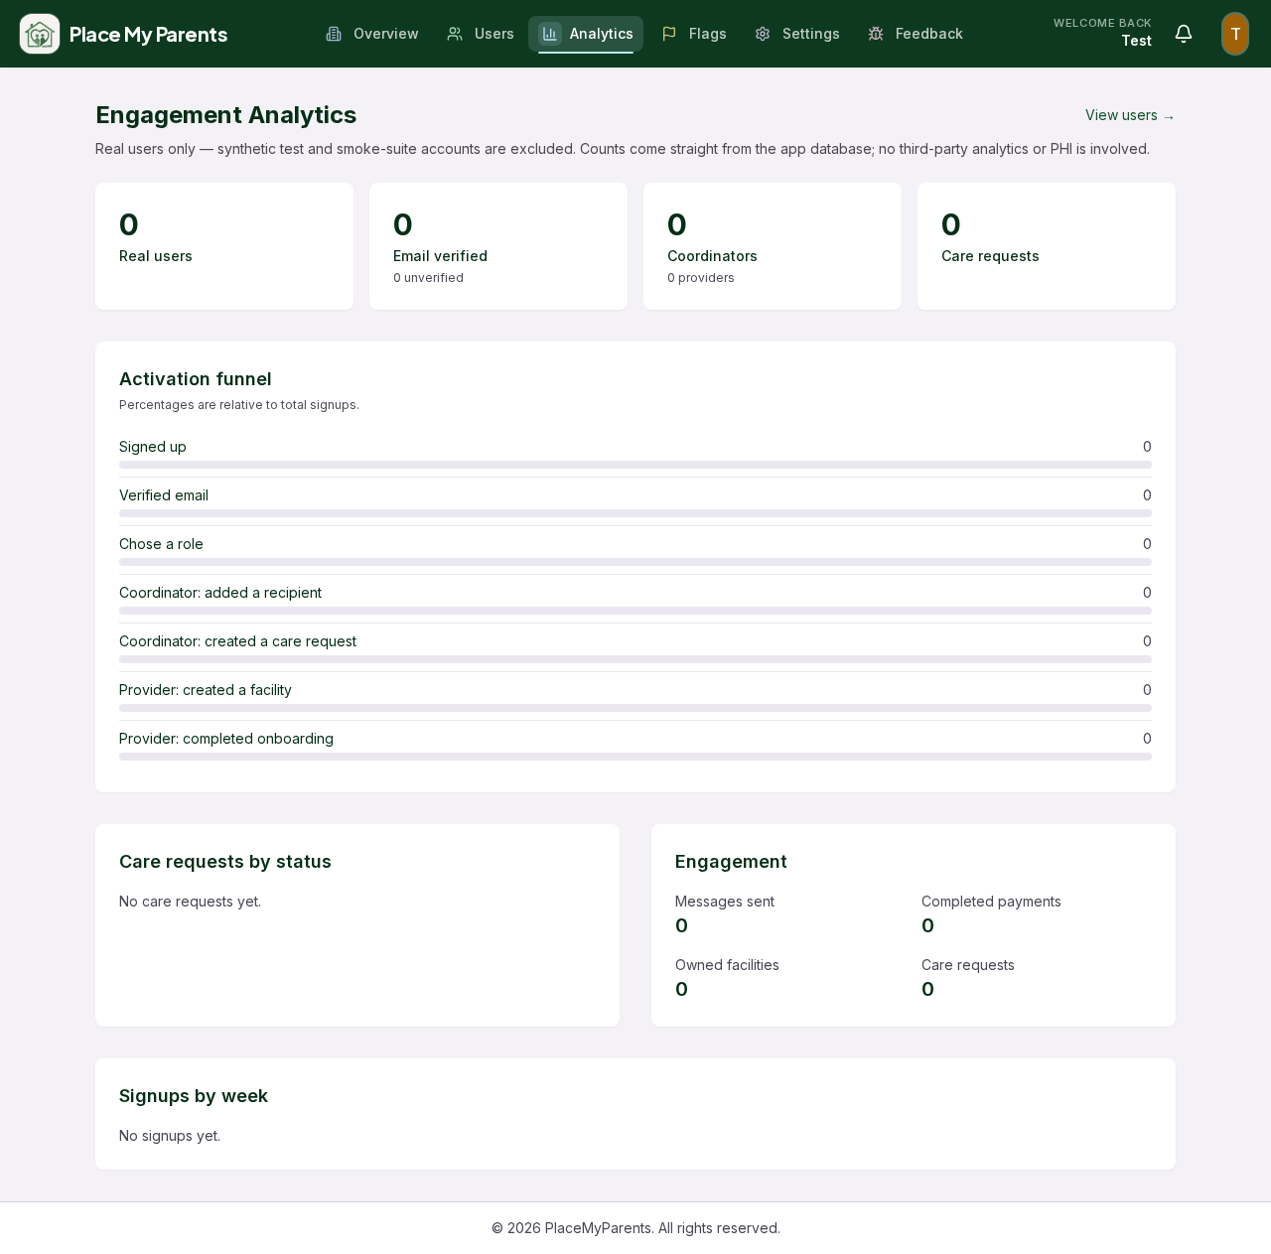
Task: Click the Welcome Back Test greeting
Action: tap(1102, 33)
